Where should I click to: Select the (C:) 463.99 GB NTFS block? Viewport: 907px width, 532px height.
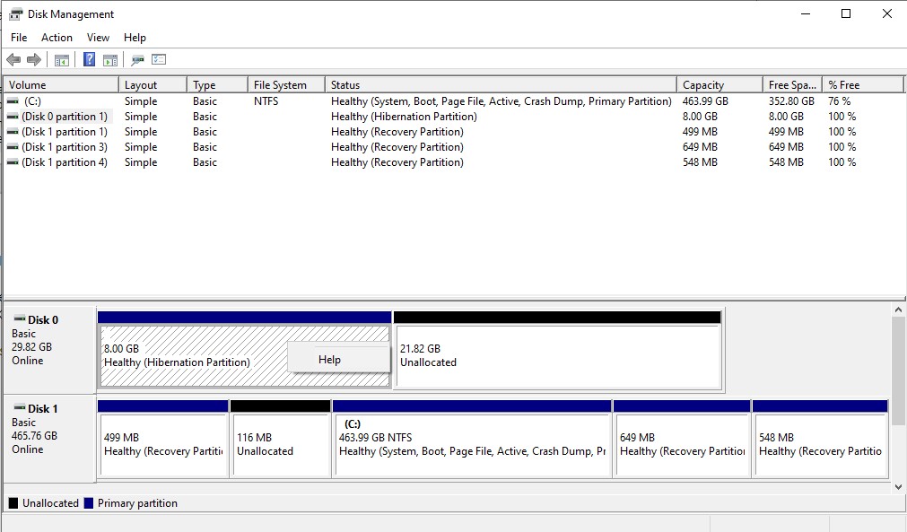click(472, 439)
